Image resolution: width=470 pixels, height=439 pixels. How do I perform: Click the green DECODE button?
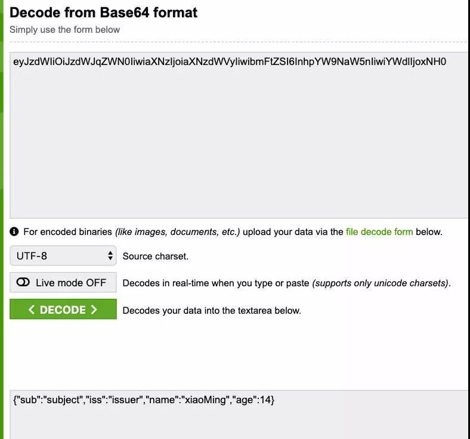click(x=63, y=309)
